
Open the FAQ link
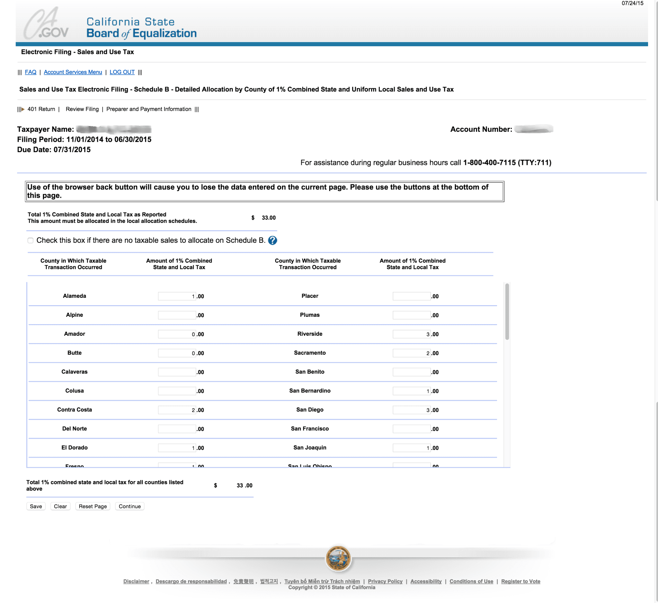[31, 72]
